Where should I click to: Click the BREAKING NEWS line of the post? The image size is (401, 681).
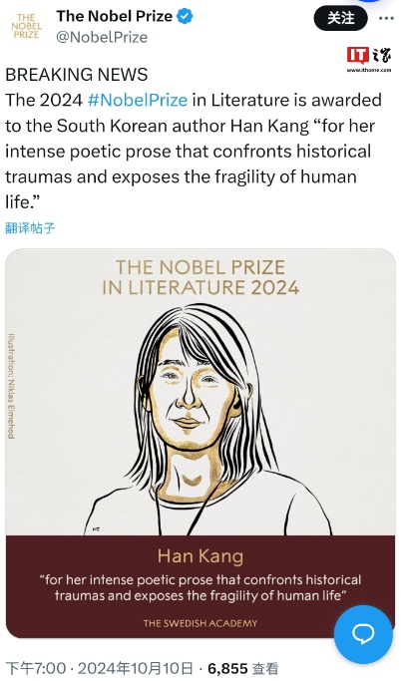click(x=77, y=75)
